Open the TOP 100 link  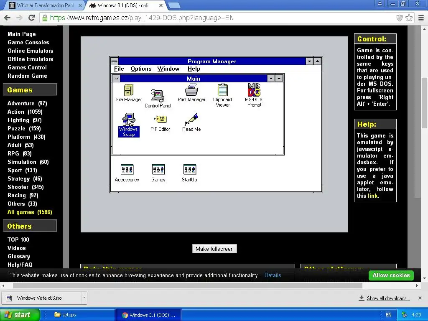click(18, 239)
